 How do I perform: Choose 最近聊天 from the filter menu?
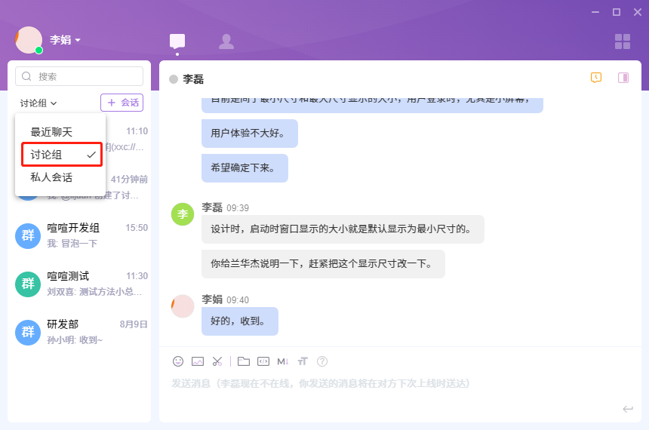[x=51, y=132]
